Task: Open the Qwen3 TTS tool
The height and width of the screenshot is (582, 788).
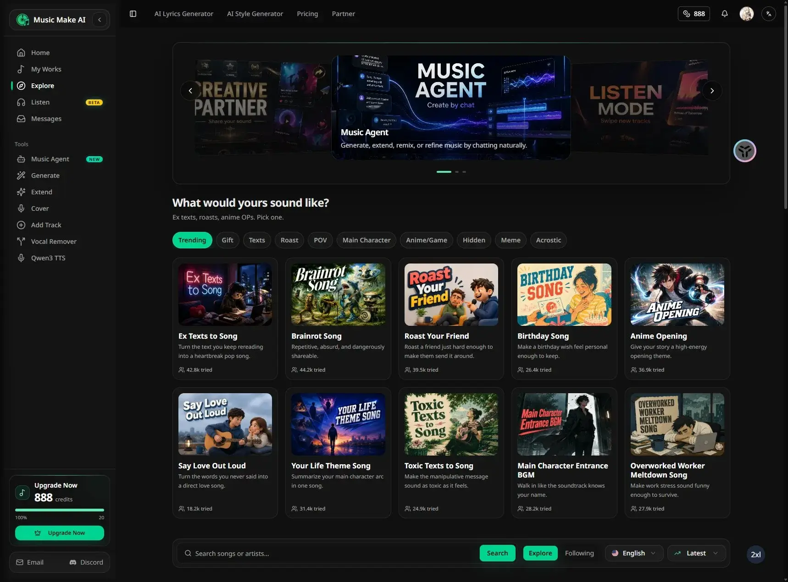Action: (60, 258)
